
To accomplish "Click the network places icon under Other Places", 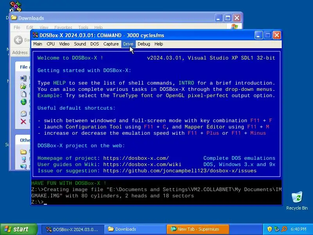I will (23, 167).
